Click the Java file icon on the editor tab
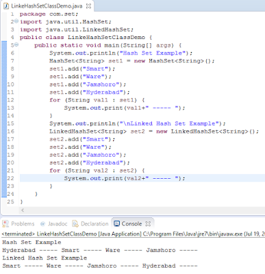265x274 pixels. pos(6,6)
